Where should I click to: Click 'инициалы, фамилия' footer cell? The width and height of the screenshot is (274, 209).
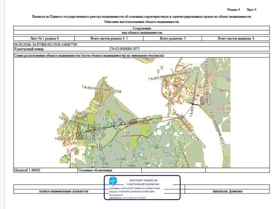point(228,191)
